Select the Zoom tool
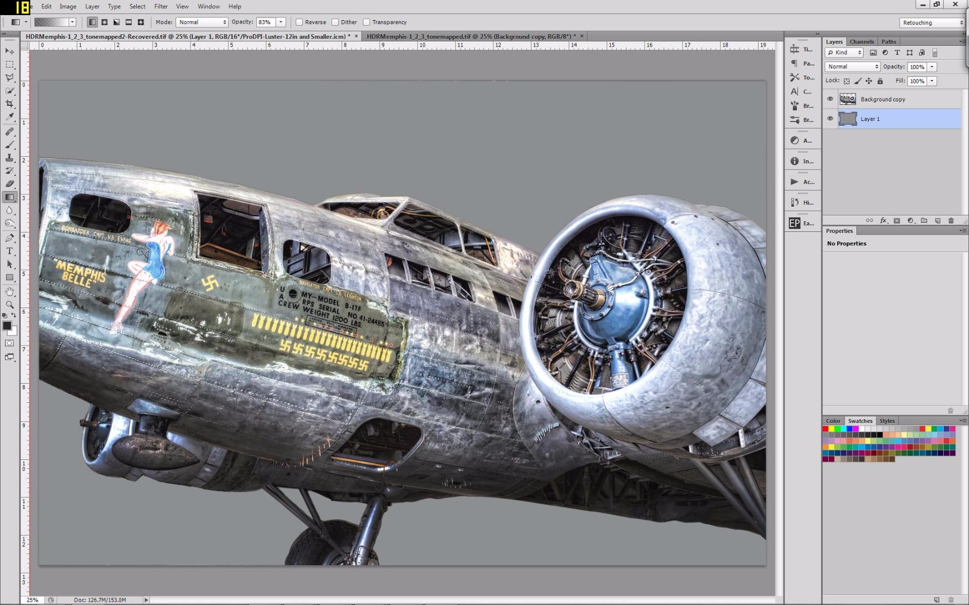Viewport: 969px width, 605px height. [10, 305]
